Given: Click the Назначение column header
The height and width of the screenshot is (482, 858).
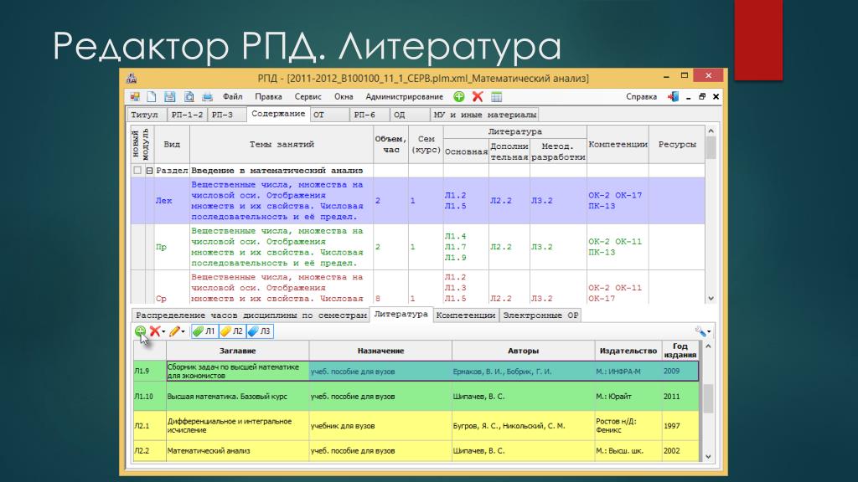Looking at the screenshot, I should click(380, 351).
